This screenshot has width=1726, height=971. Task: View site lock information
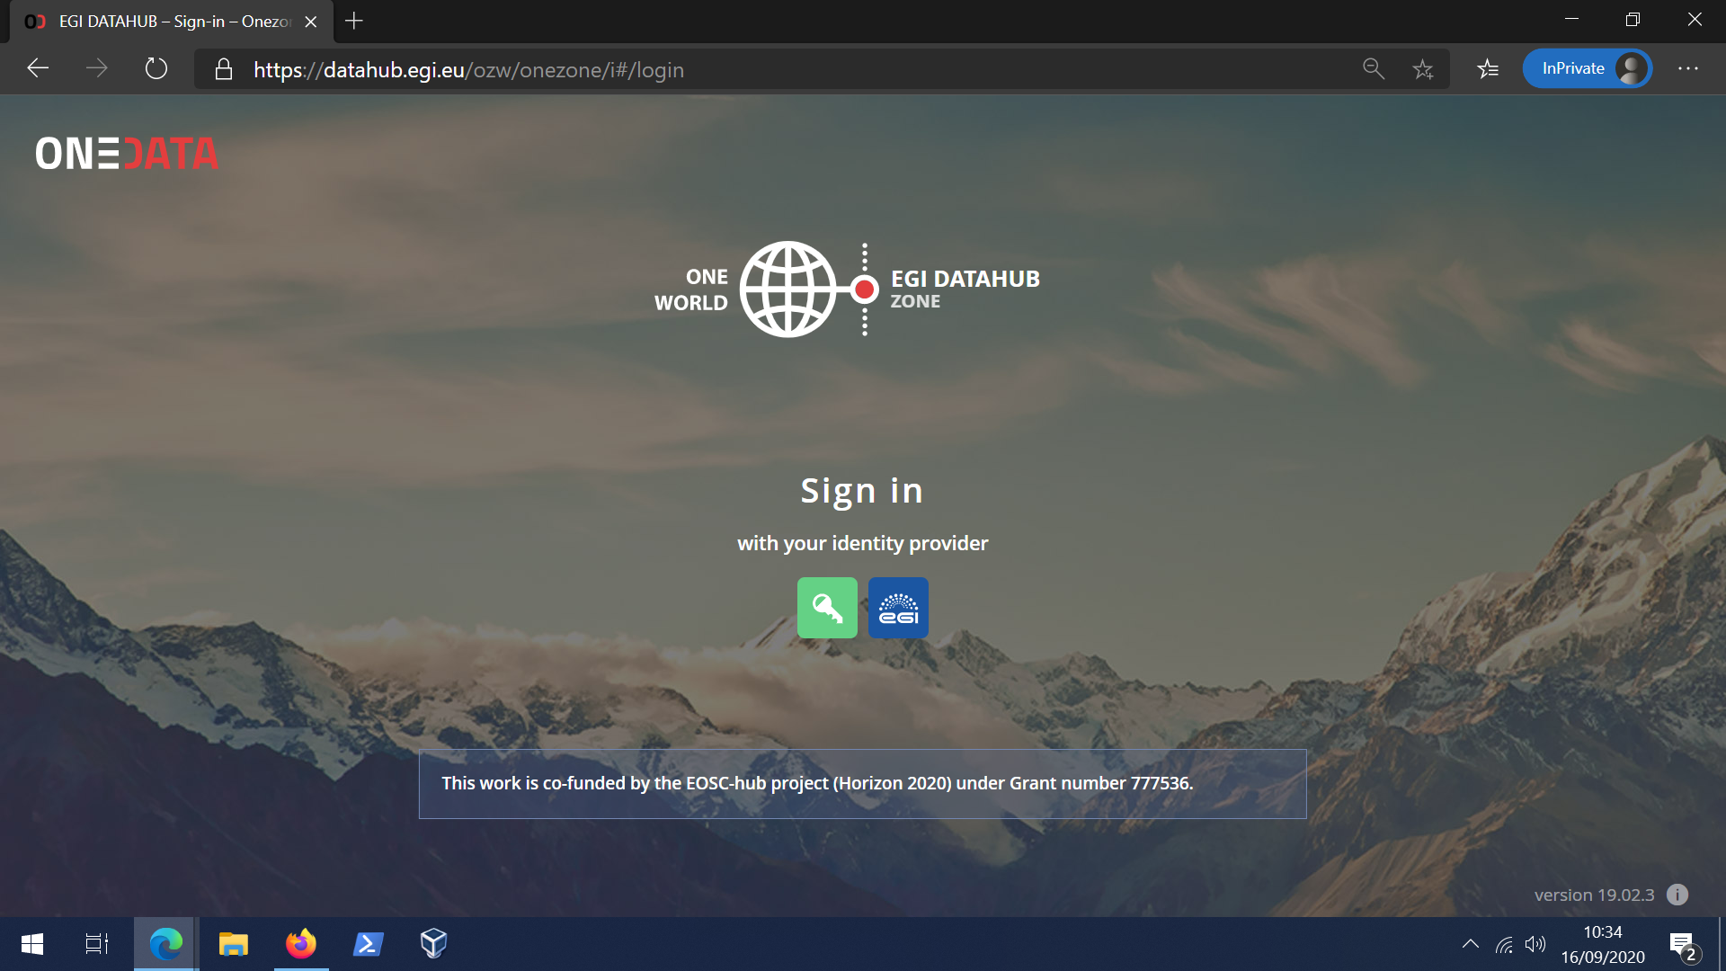click(x=224, y=70)
